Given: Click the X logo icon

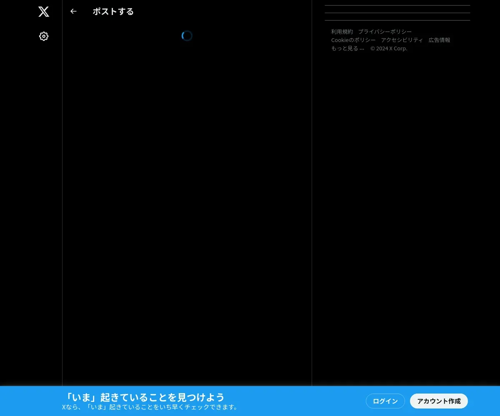Looking at the screenshot, I should (x=44, y=12).
